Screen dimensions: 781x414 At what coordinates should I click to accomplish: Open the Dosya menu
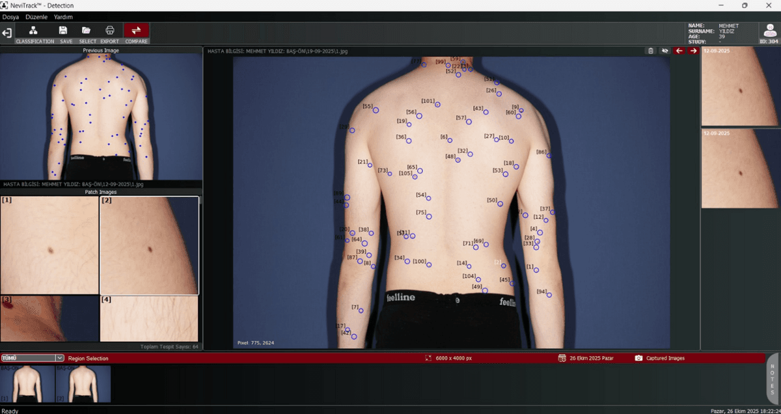pos(10,17)
